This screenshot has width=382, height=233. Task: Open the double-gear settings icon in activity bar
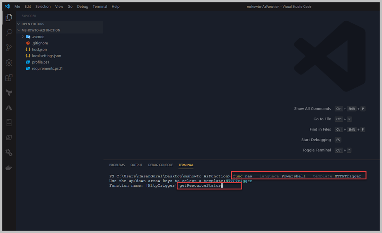click(x=9, y=153)
